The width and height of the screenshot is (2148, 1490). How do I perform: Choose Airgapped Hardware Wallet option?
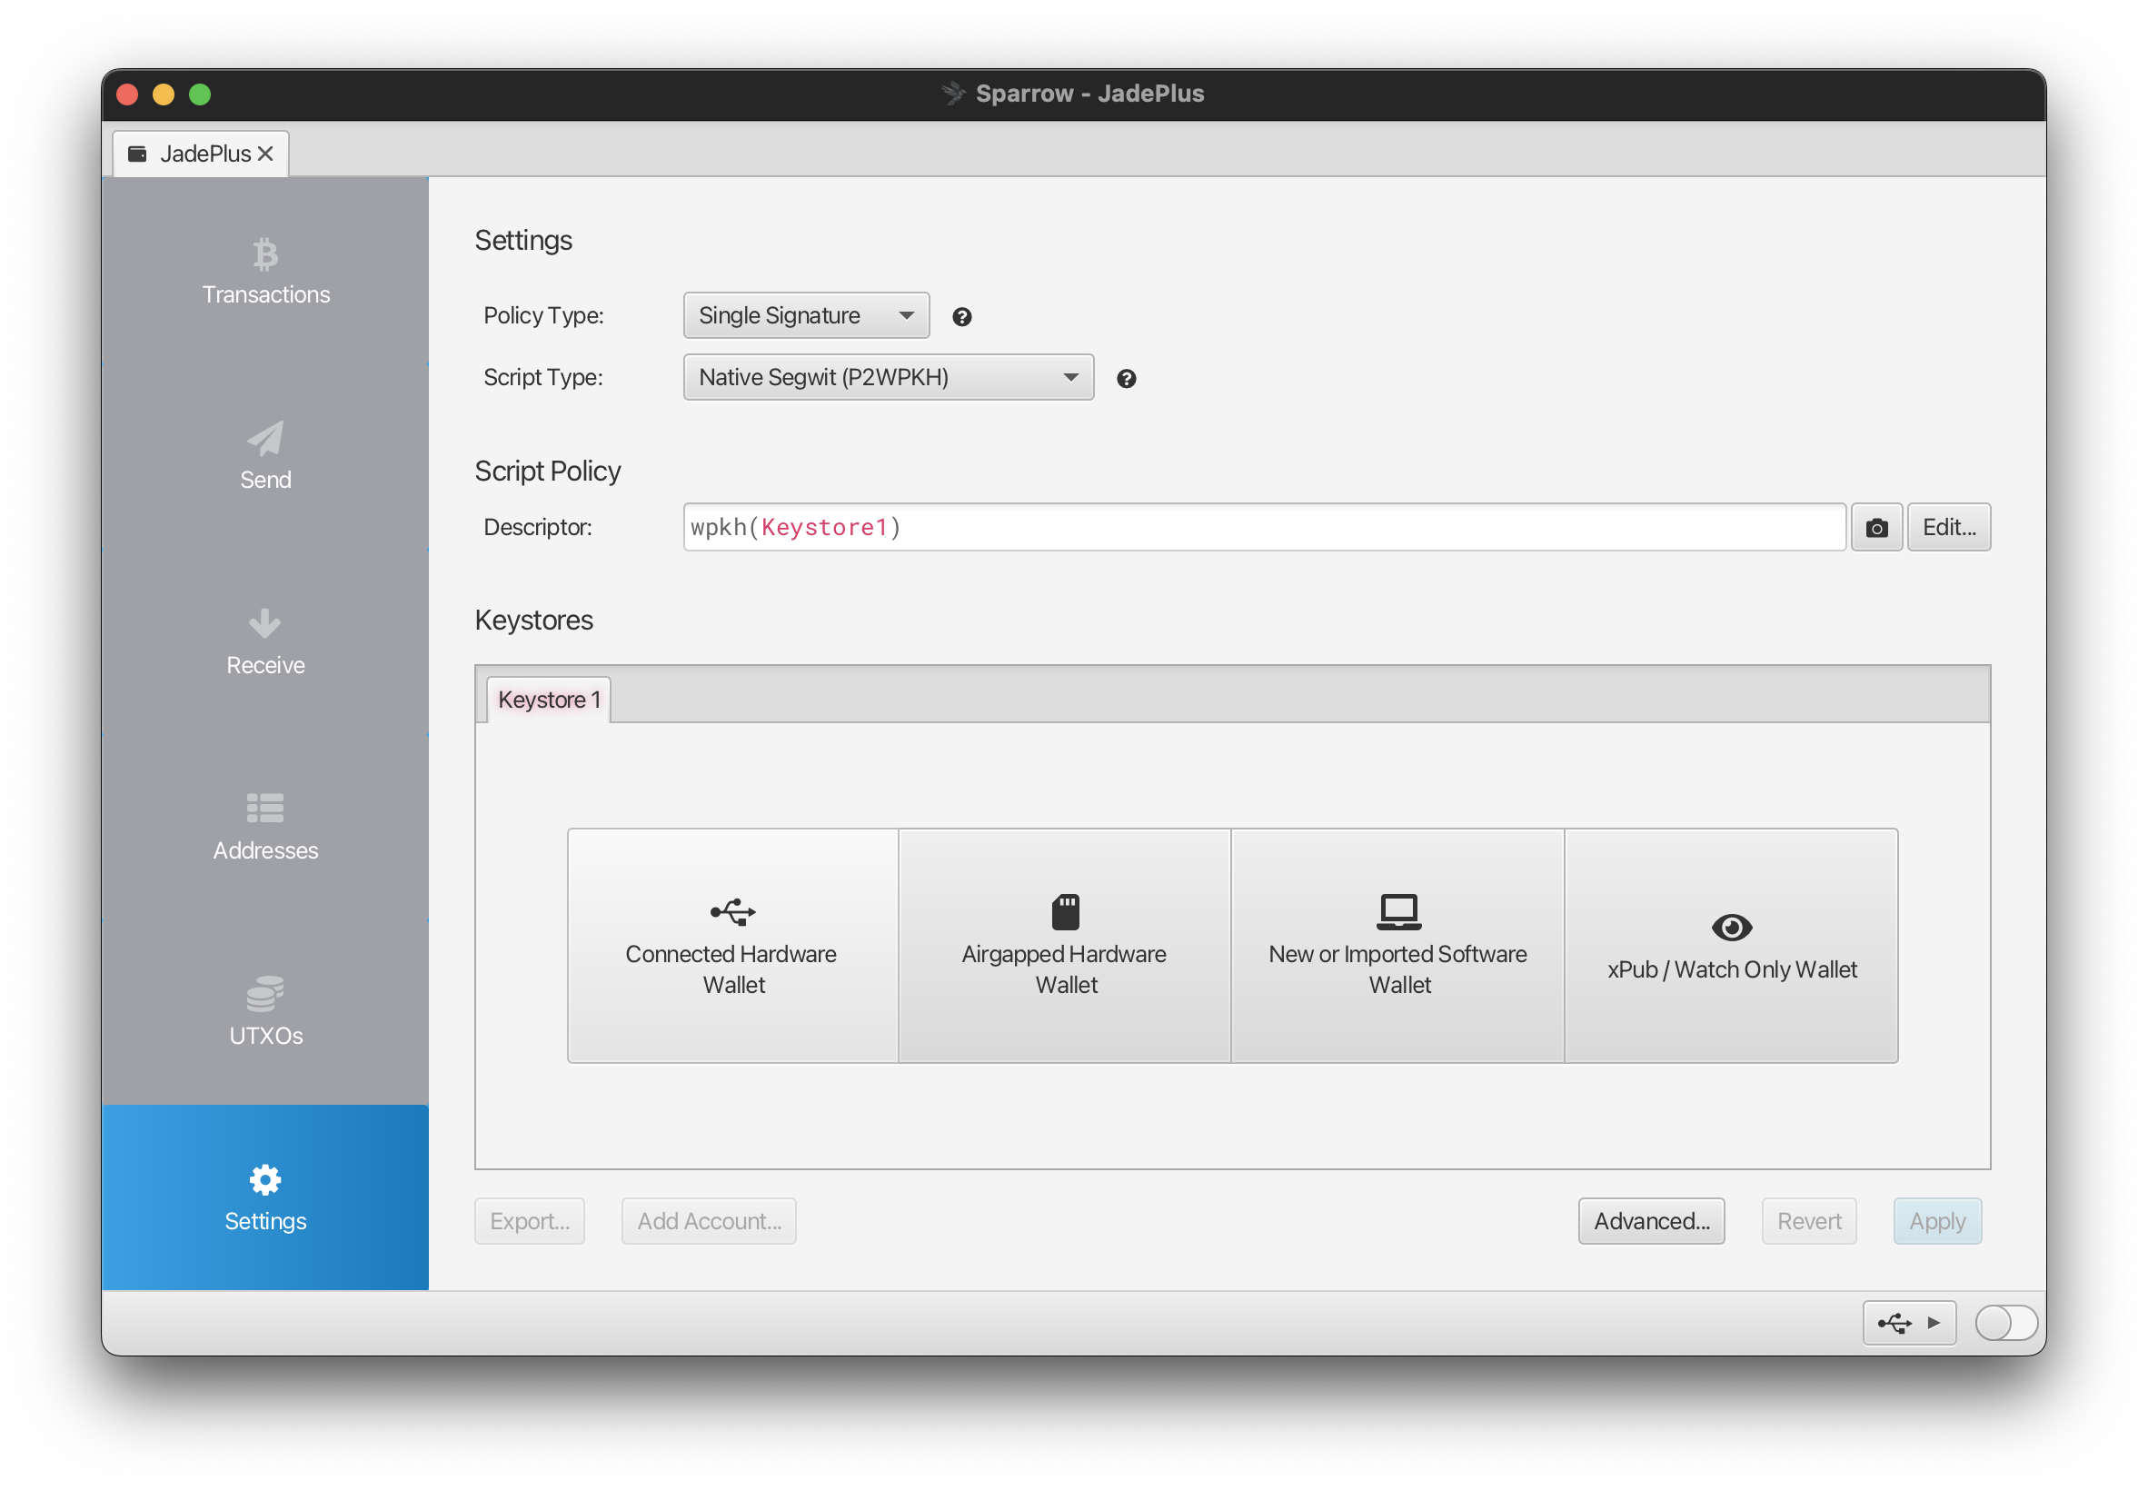(1064, 945)
